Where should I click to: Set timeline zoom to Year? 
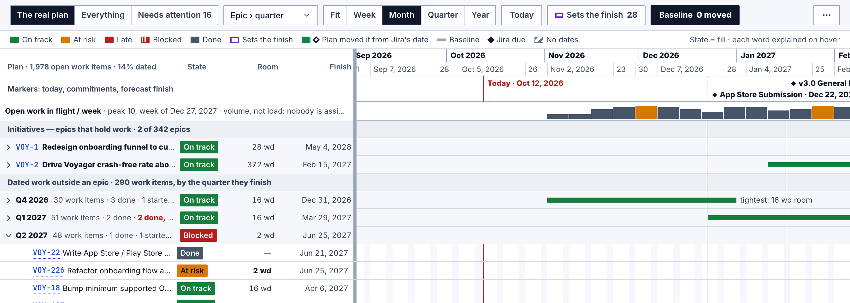pyautogui.click(x=480, y=15)
